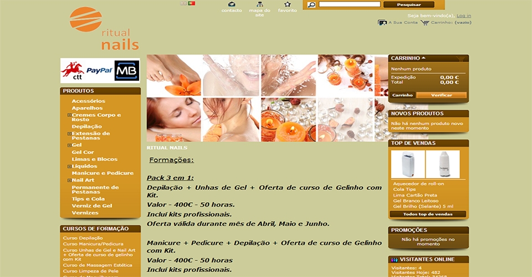This screenshot has height=277, width=532.
Task: Open Permanente de Pestanas category
Action: click(95, 189)
